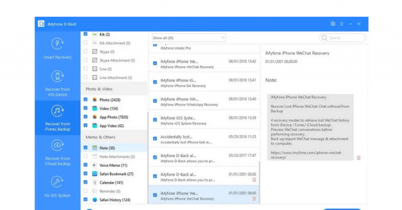Click iMyFone D-Back logo icon
The image size is (402, 210).
41,24
